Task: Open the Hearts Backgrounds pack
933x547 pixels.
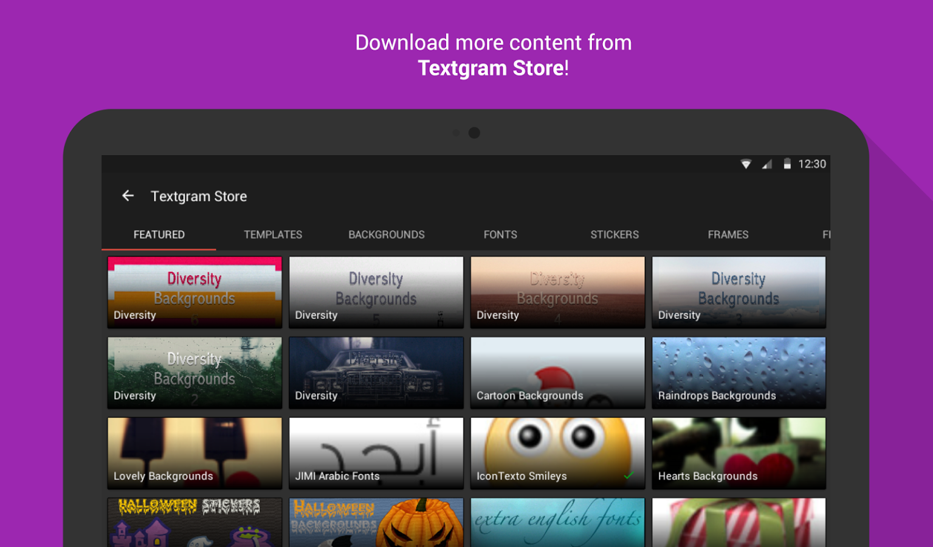Action: tap(739, 453)
